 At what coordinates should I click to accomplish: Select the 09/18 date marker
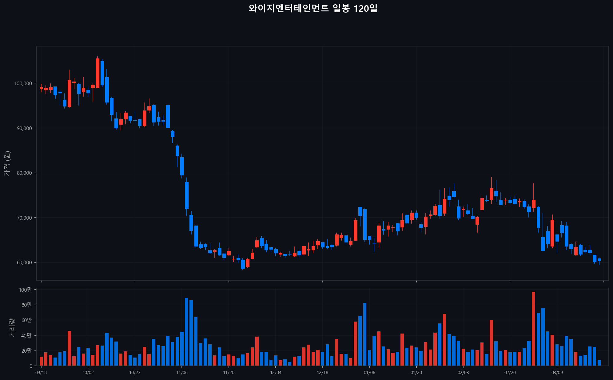[x=41, y=373]
